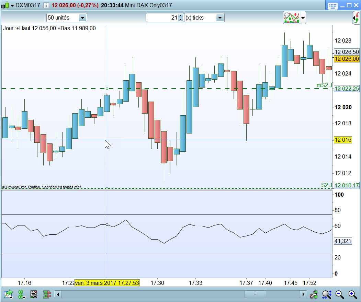The width and height of the screenshot is (361, 302).
Task: Click the order book icon
Action: coord(47,294)
